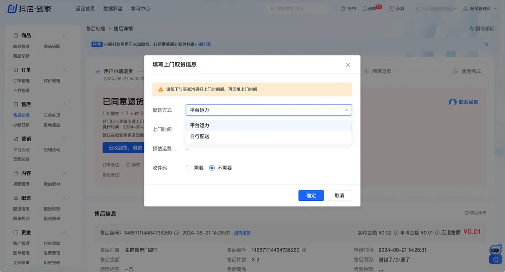
Task: Select the 需要 radio for 收件码
Action: pyautogui.click(x=189, y=168)
